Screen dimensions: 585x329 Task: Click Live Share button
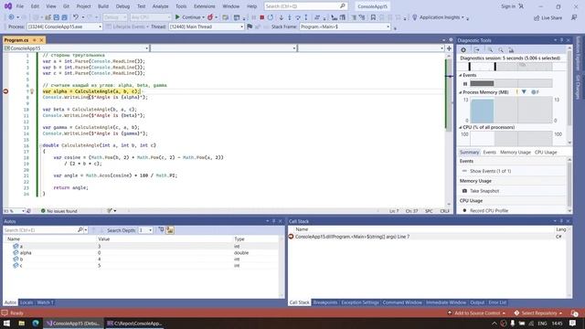(x=548, y=18)
